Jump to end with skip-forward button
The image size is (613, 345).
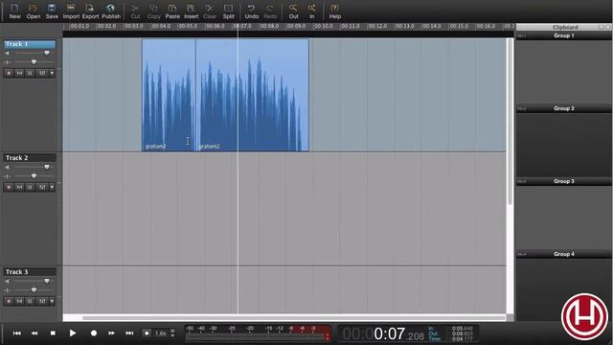pyautogui.click(x=129, y=333)
